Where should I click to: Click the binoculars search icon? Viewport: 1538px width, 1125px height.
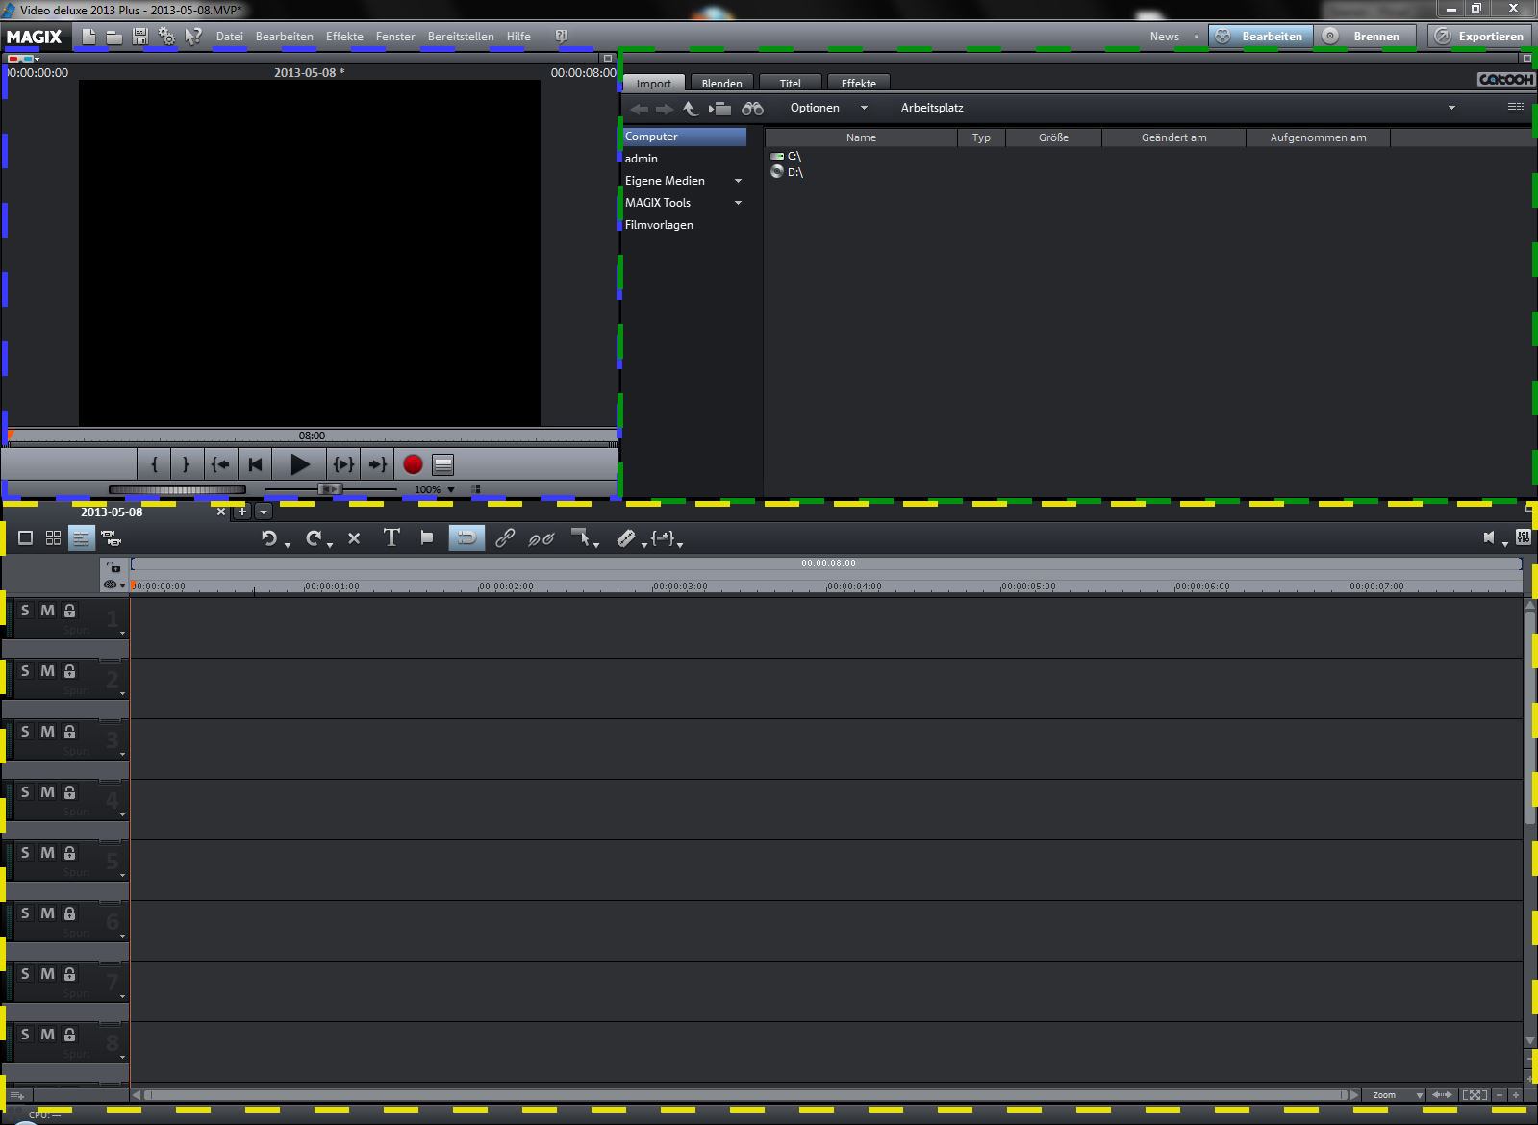(x=752, y=109)
